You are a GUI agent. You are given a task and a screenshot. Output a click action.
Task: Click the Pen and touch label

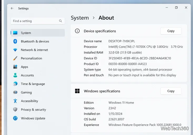pos(94,75)
